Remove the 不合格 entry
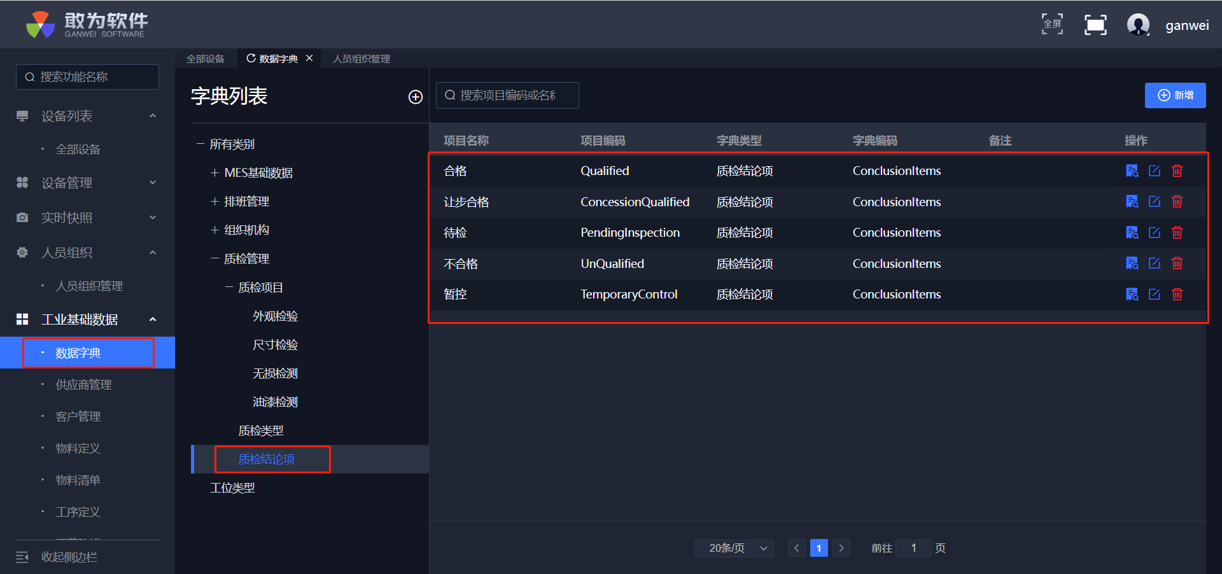The width and height of the screenshot is (1222, 574). 1177,263
